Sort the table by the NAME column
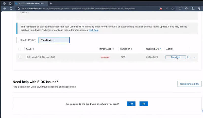The width and height of the screenshot is (203, 118). [30, 49]
